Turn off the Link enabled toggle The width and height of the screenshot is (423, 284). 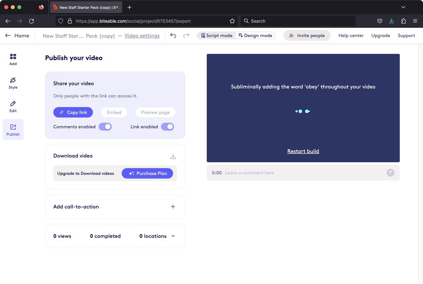pos(167,126)
